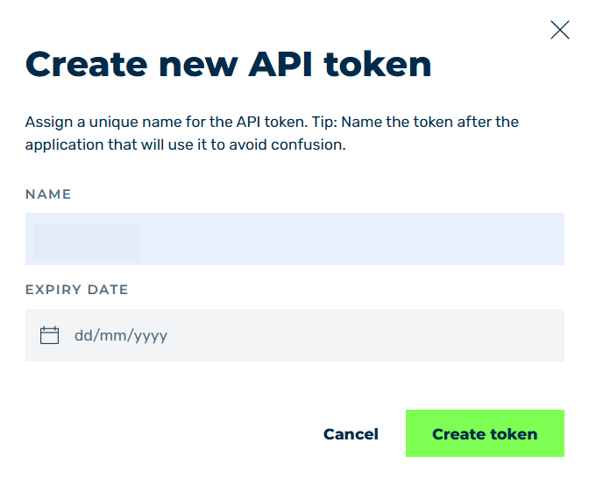Image resolution: width=589 pixels, height=492 pixels.
Task: Select the Expiry Date input field
Action: (294, 335)
